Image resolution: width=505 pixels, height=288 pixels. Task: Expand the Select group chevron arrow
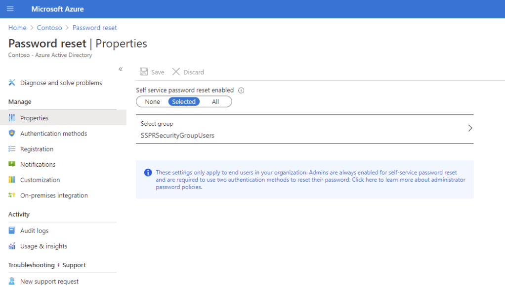tap(470, 128)
